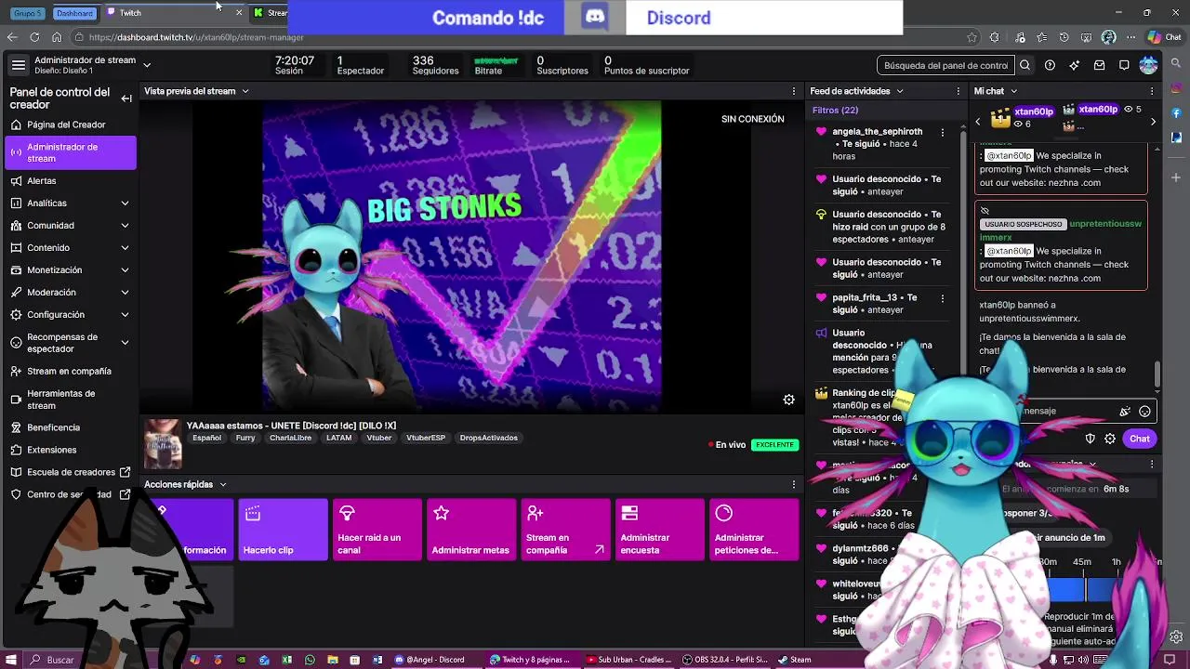Expand the Configuración sidebar section

(x=125, y=315)
